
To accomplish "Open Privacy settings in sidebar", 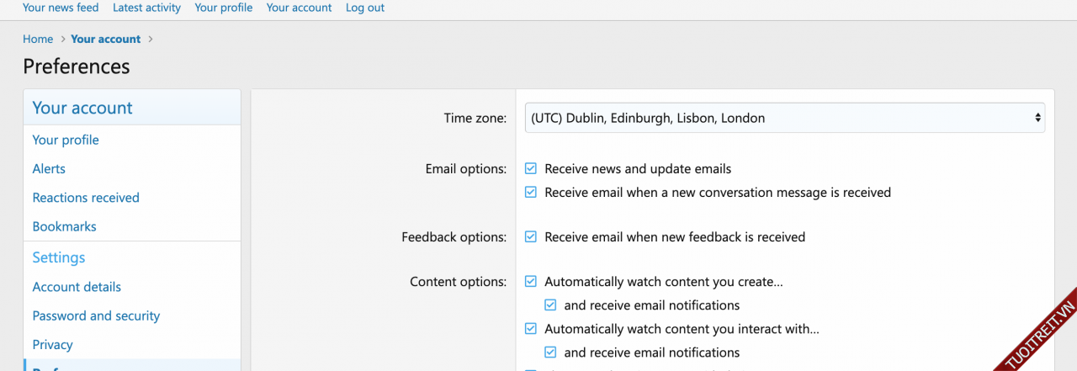I will point(52,344).
